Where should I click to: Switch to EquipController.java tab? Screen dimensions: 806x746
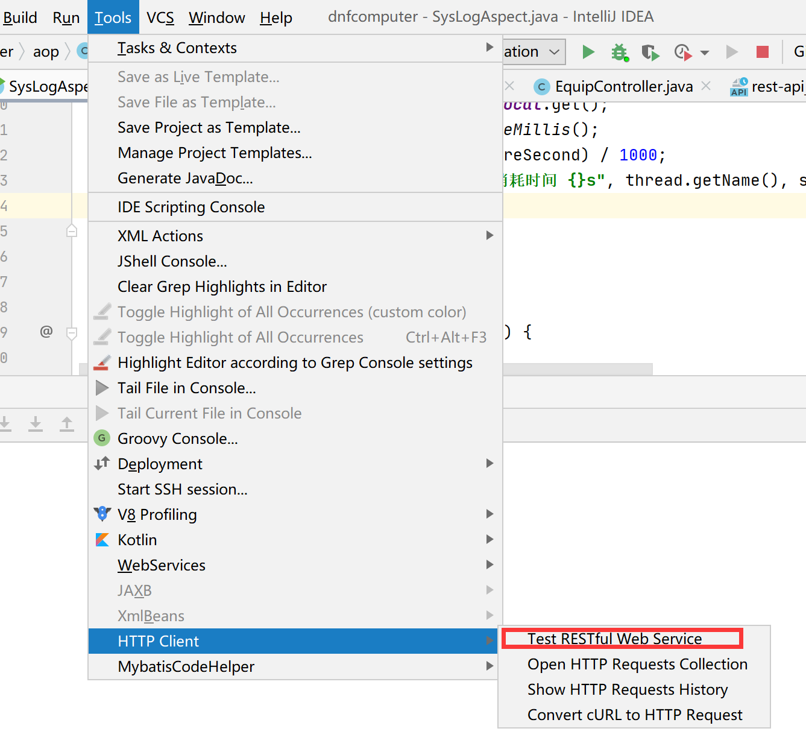(x=623, y=87)
